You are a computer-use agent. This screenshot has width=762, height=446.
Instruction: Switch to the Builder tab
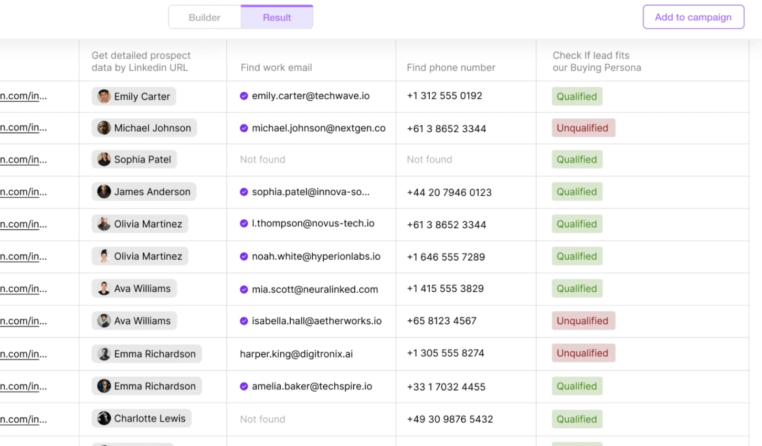[x=204, y=18]
